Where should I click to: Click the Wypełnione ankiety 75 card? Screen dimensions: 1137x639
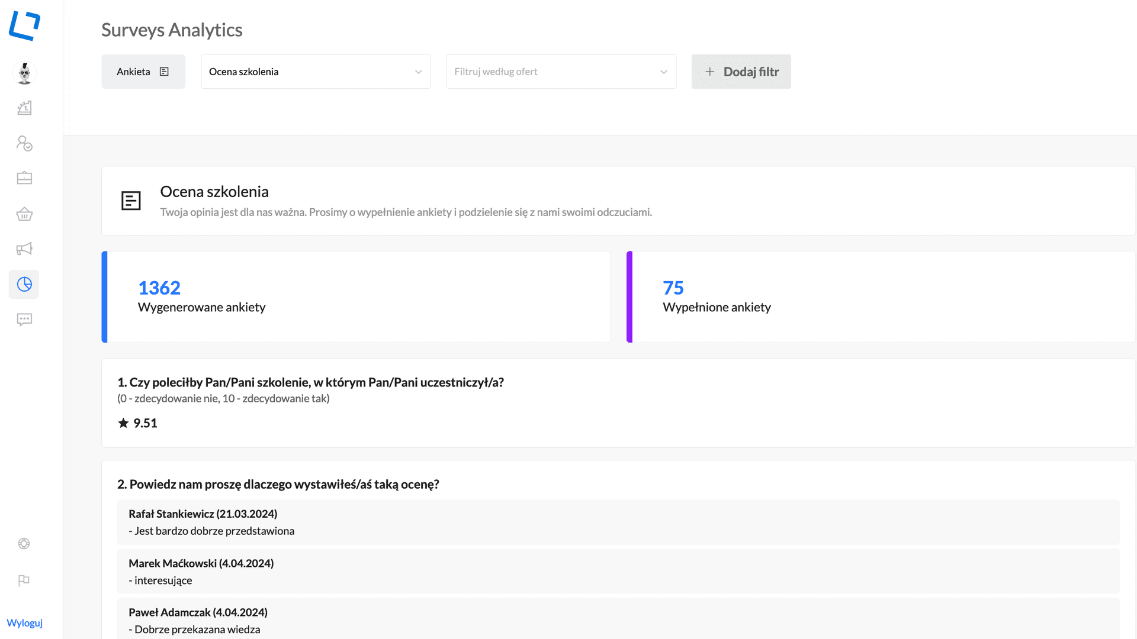tap(881, 297)
